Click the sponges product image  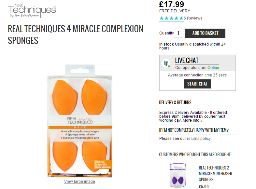tap(80, 121)
